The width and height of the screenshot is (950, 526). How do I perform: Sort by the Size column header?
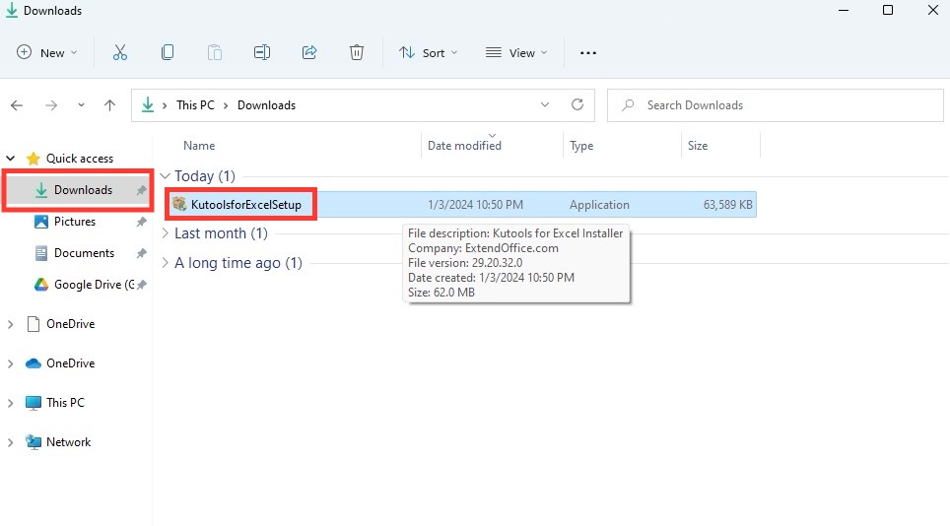pyautogui.click(x=698, y=145)
